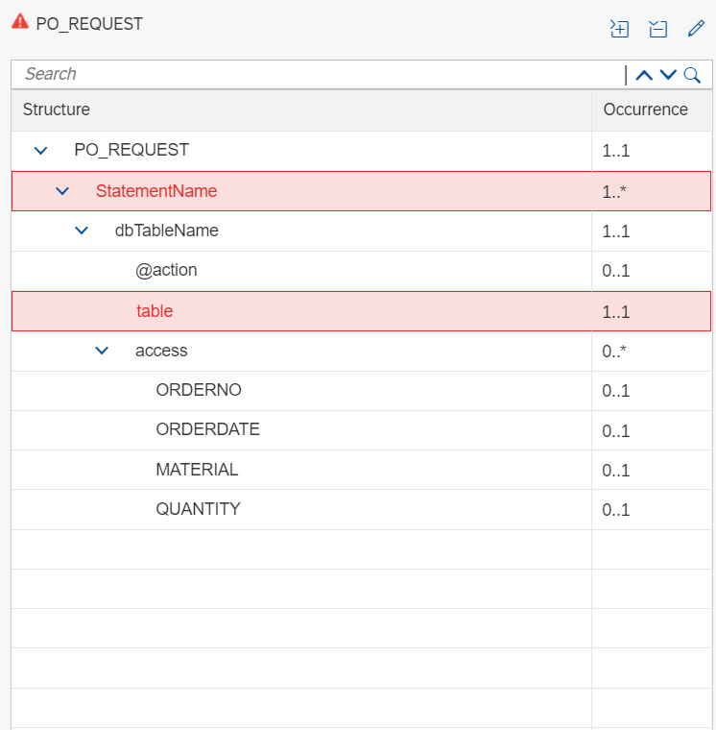The image size is (716, 730).
Task: Click into the Search field
Action: [317, 74]
